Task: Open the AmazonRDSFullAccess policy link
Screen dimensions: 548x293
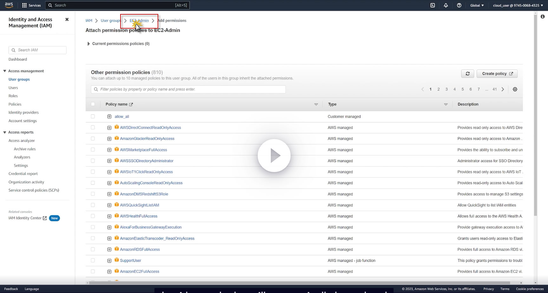Action: 140,250
